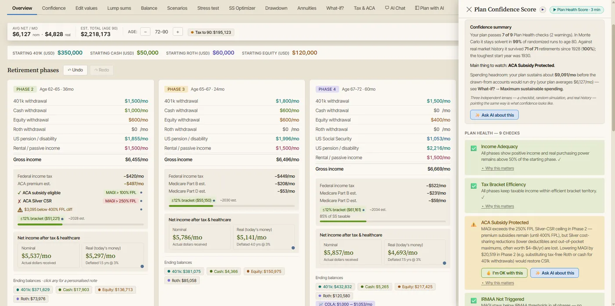This screenshot has height=306, width=615.
Task: Click the Phase 2 401k: $371,629 balance chip
Action: 33,290
